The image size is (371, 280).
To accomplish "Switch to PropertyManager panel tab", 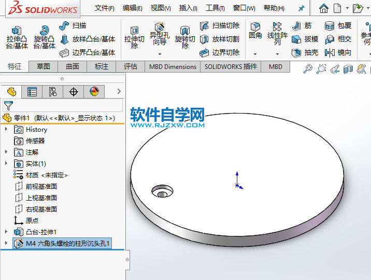I will pyautogui.click(x=32, y=92).
